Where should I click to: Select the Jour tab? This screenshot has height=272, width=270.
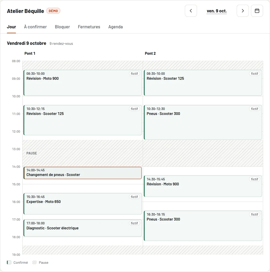[x=12, y=27]
